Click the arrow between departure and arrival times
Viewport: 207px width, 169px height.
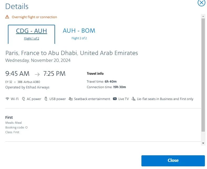click(37, 74)
